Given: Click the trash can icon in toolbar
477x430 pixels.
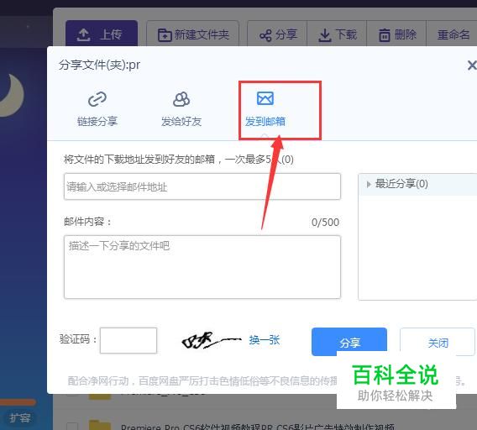Looking at the screenshot, I should [385, 35].
